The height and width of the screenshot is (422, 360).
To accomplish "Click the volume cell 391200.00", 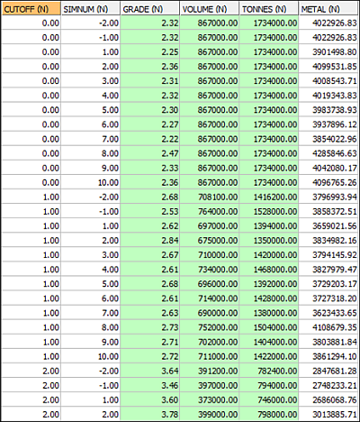I will click(209, 371).
